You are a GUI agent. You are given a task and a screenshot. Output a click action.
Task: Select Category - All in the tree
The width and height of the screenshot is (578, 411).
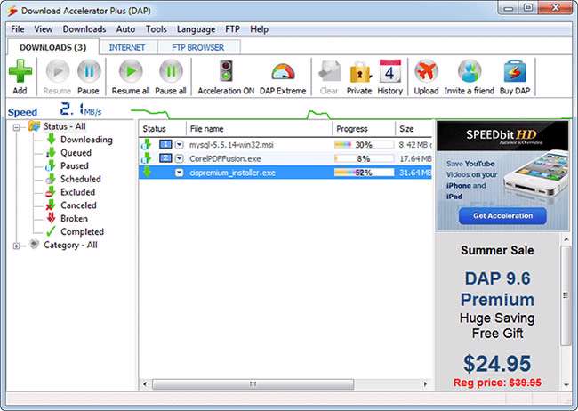[x=70, y=245]
